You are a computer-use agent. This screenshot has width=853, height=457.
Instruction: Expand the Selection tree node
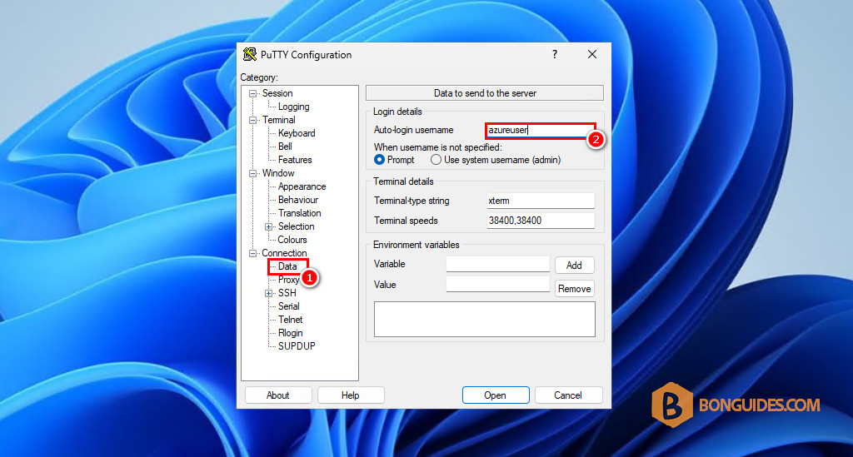[x=269, y=226]
